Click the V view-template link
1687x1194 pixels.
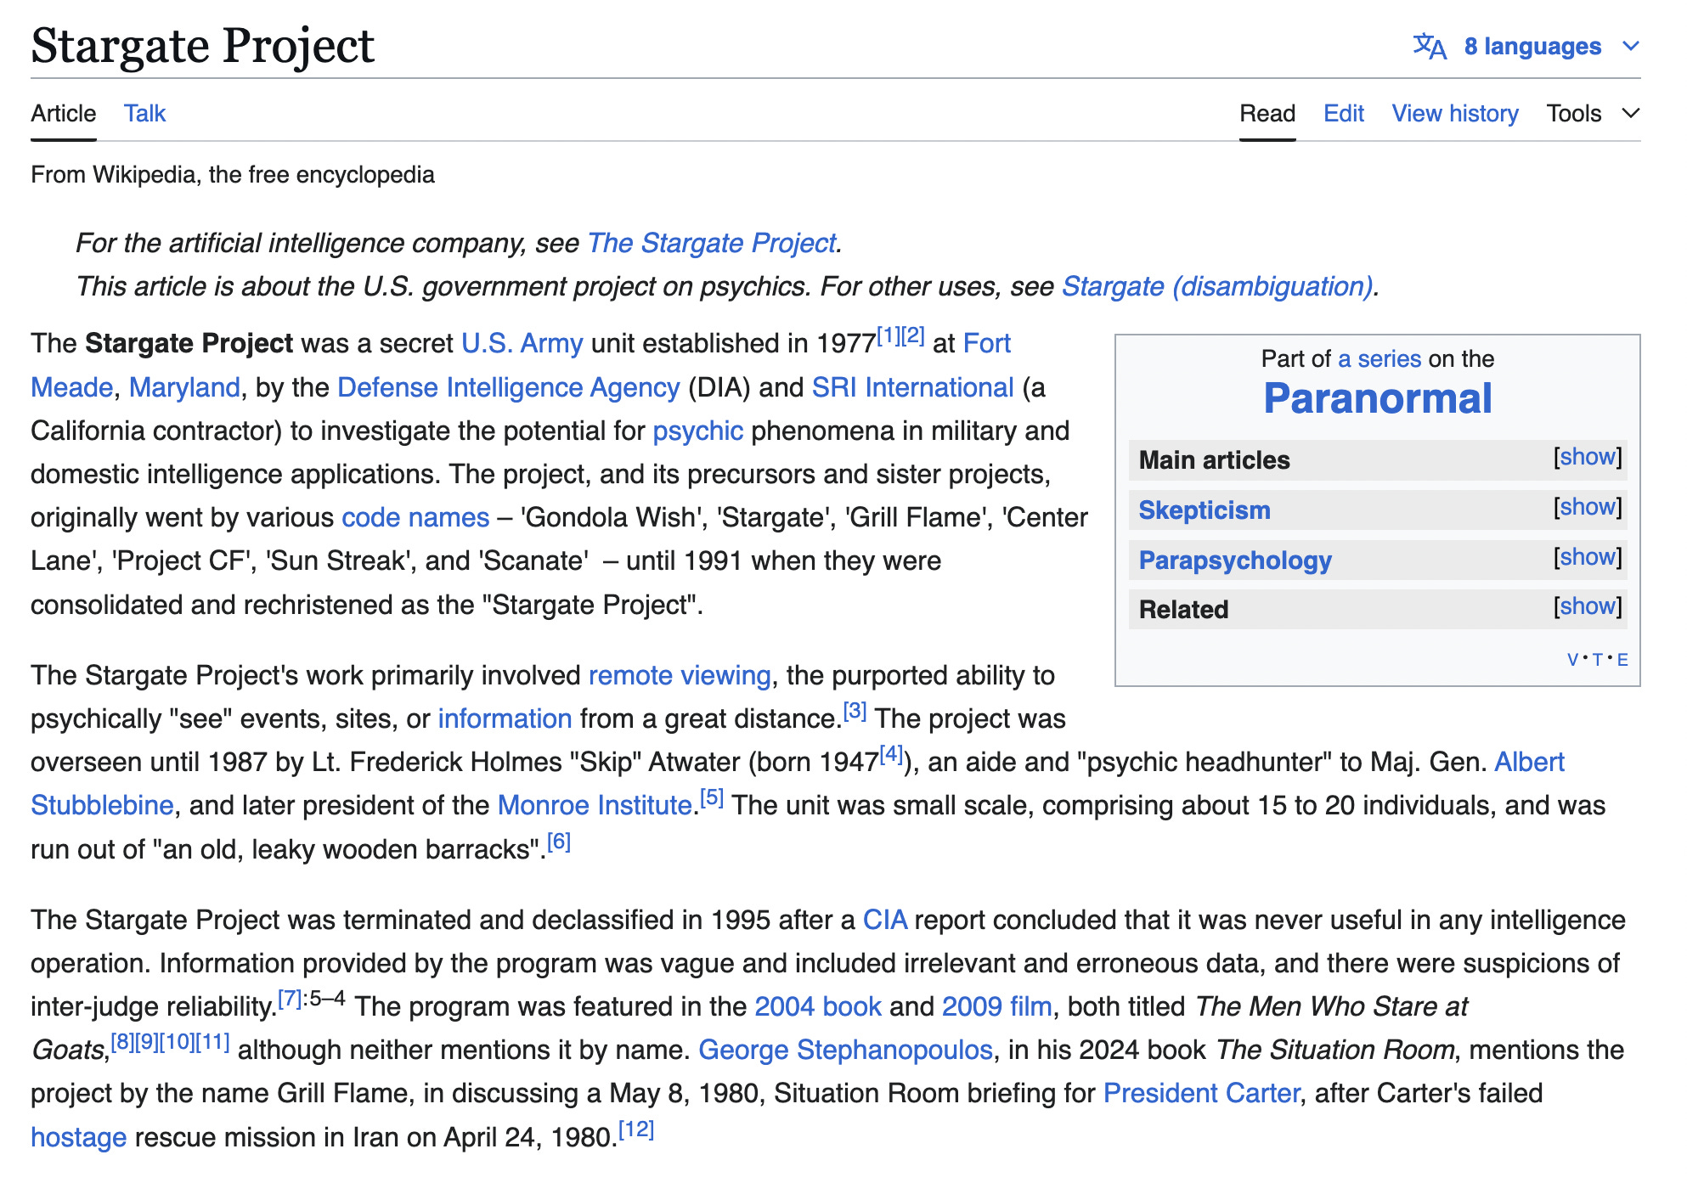[1572, 660]
